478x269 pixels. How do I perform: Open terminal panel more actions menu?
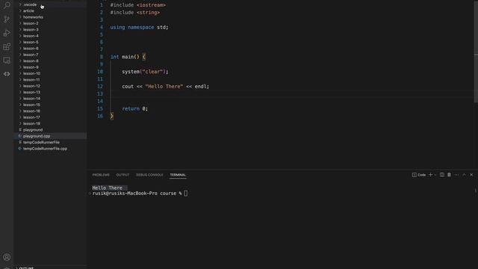coord(456,175)
